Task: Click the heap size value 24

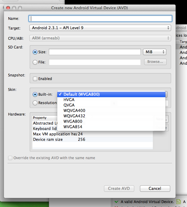Action: [80, 134]
